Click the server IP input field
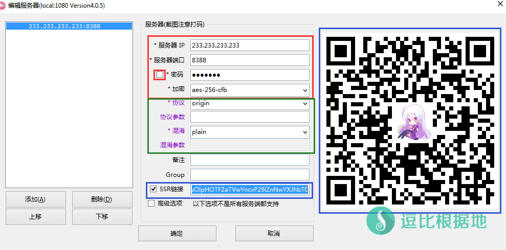Screen dimensions: 506x250 250,45
